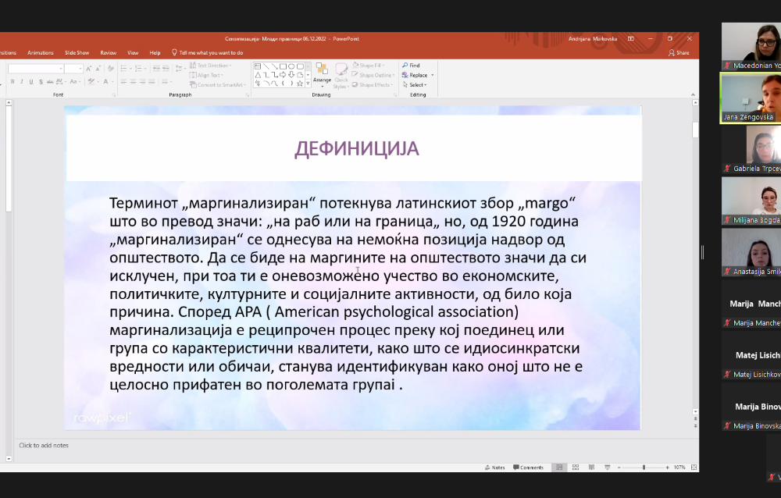The width and height of the screenshot is (781, 498).
Task: Click the 'Click to add notes' area
Action: coord(44,445)
